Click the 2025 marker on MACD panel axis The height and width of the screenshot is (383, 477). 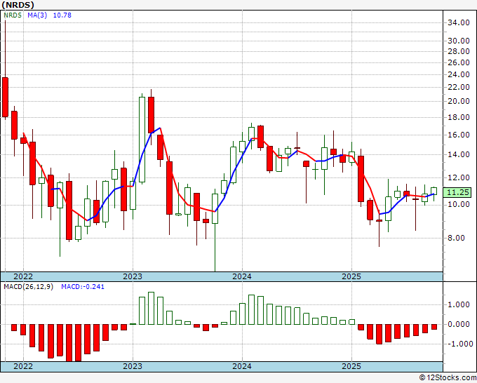click(351, 366)
